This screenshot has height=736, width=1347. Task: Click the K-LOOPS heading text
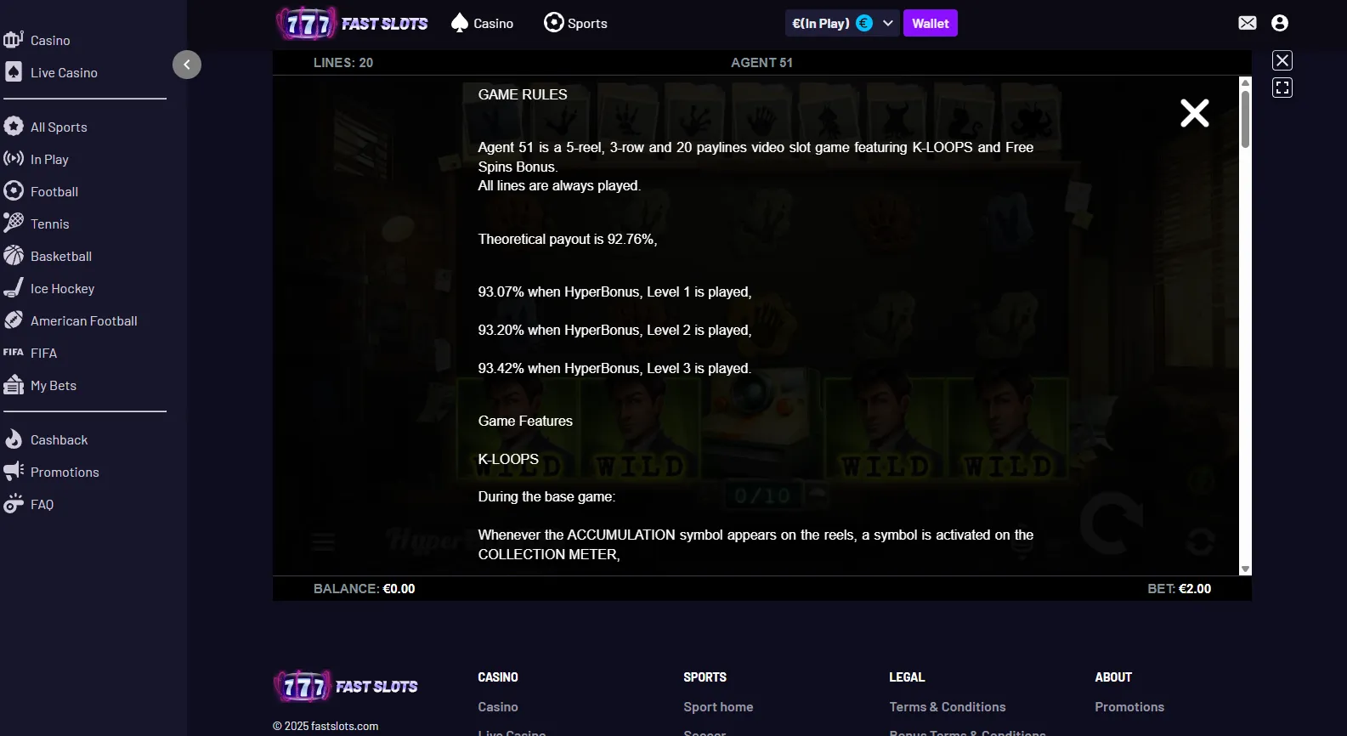(508, 459)
